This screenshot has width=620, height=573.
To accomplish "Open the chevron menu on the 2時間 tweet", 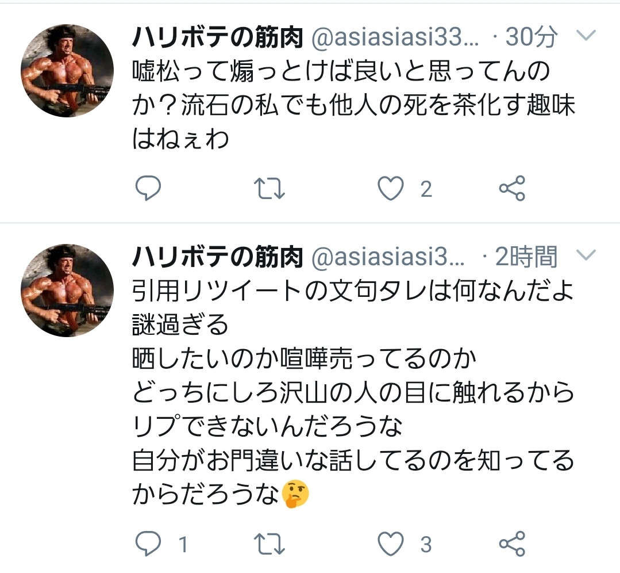I will pos(586,255).
